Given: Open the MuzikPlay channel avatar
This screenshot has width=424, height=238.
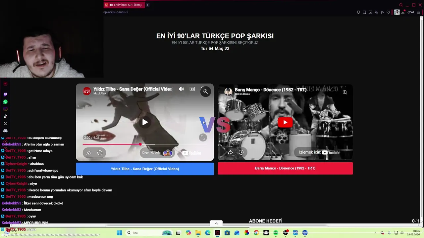Looking at the screenshot, I should pos(87,91).
